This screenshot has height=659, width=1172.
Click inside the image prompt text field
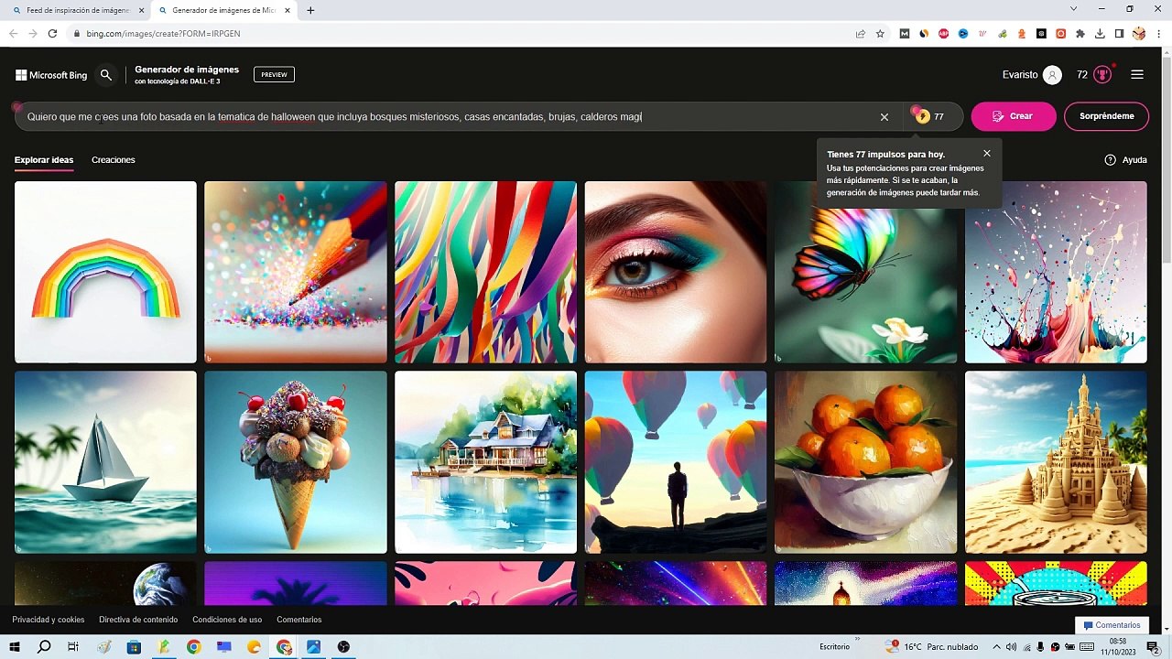click(x=449, y=117)
